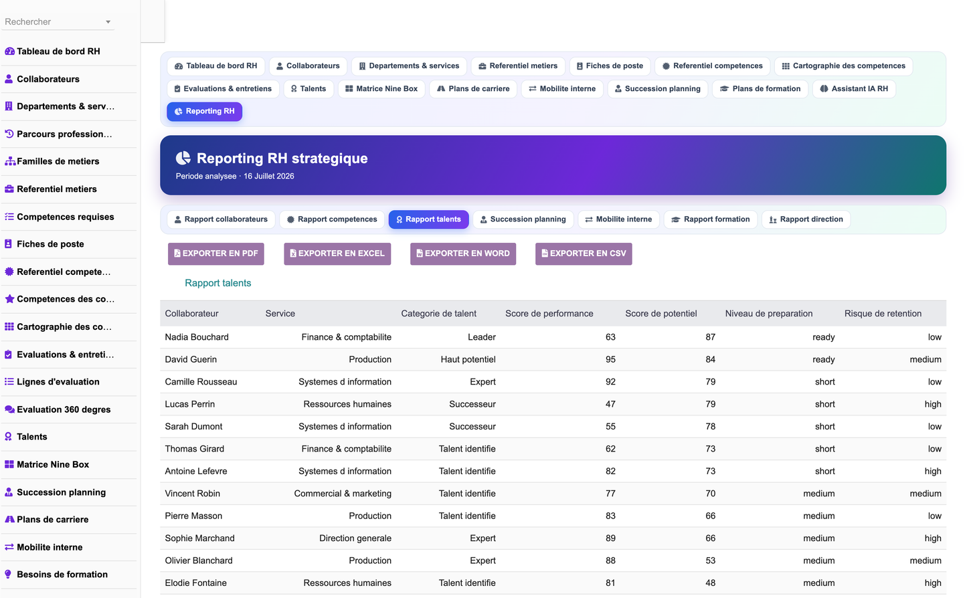Click the Fiches de poste icon in sidebar
This screenshot has width=967, height=598.
[x=9, y=244]
